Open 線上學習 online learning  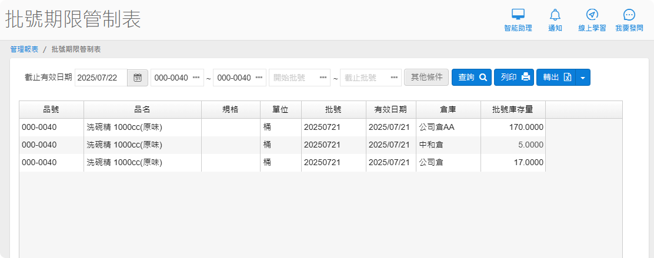tap(592, 21)
